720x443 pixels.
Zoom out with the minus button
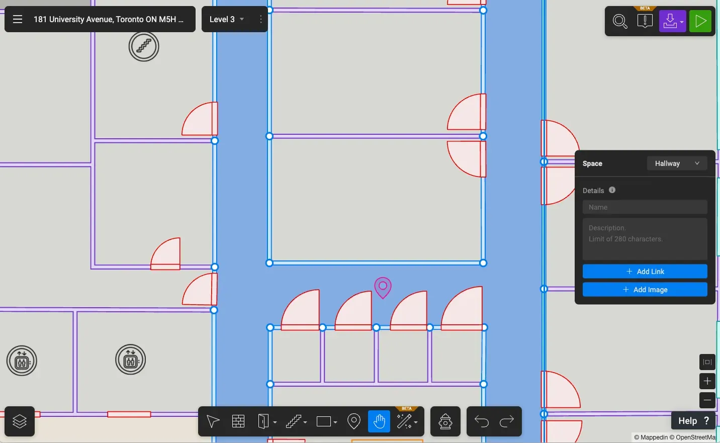point(707,400)
